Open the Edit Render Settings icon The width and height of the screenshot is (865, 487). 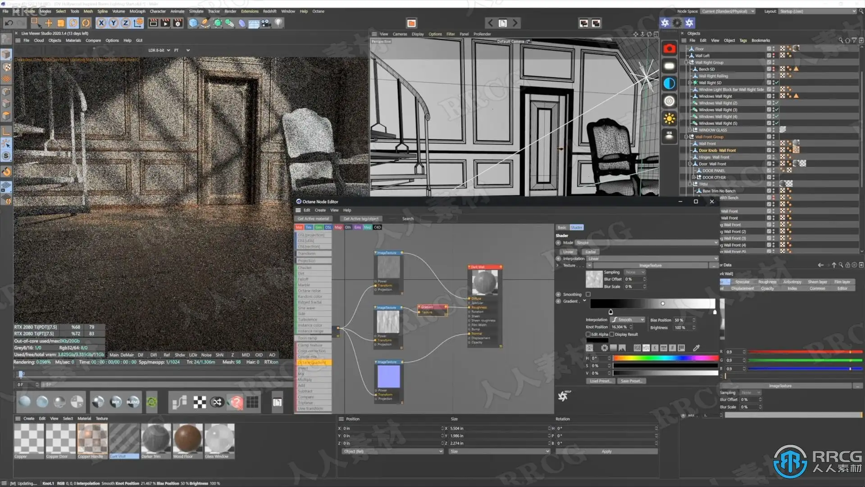178,23
